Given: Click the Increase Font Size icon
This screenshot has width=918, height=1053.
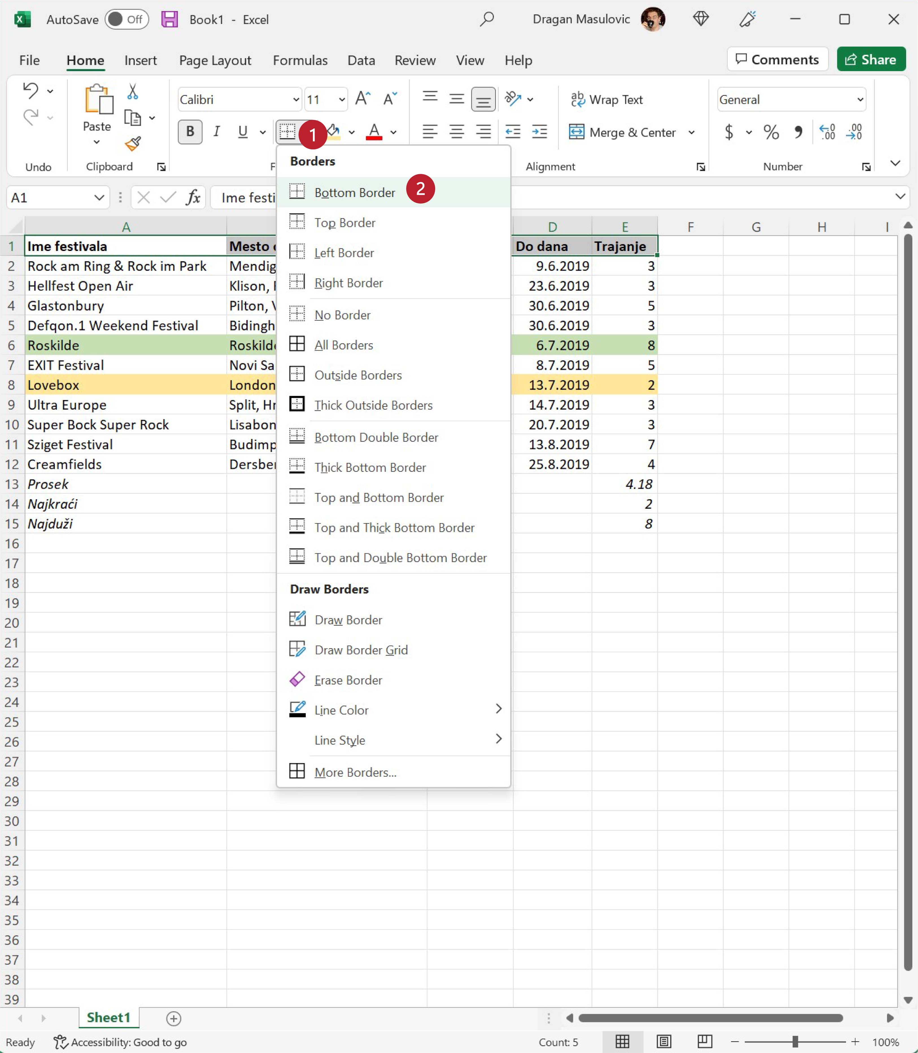Looking at the screenshot, I should tap(362, 98).
